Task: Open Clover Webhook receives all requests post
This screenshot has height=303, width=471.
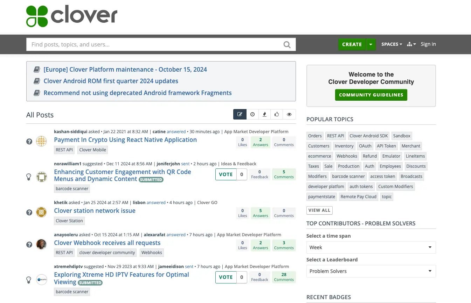Action: (x=107, y=243)
